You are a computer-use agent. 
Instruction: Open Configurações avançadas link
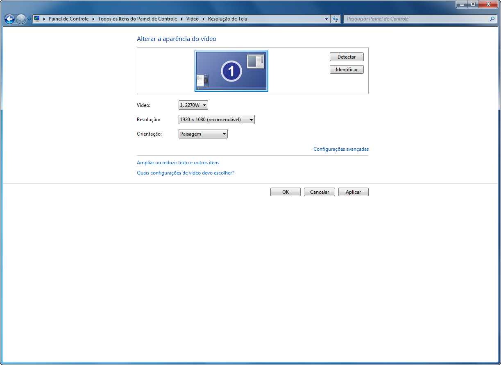tap(341, 149)
